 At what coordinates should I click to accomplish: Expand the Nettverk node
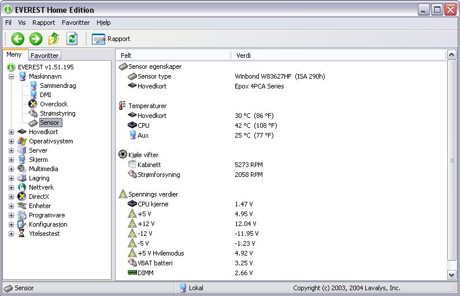pos(11,187)
